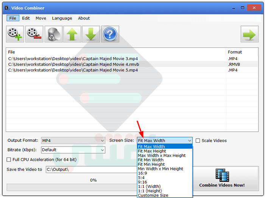
Task: Choose Min Width x Min Height option
Action: click(165, 168)
